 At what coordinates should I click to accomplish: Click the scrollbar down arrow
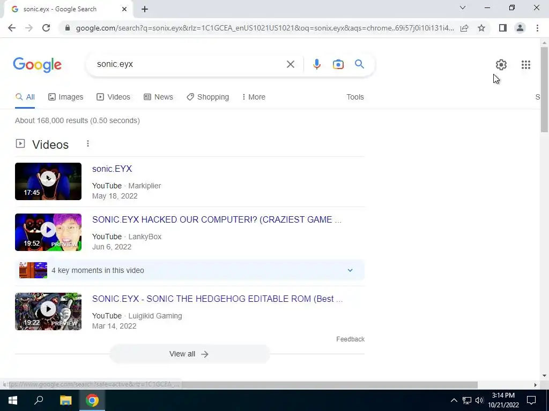tap(544, 376)
